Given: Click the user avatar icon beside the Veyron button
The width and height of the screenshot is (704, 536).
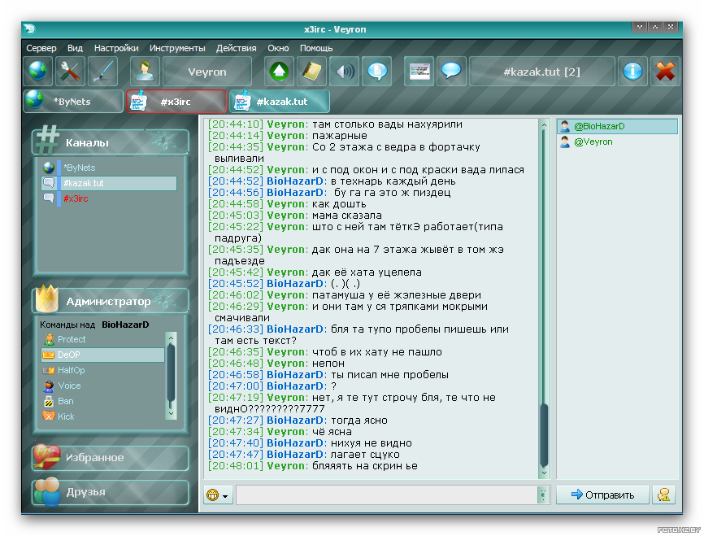Looking at the screenshot, I should pyautogui.click(x=145, y=71).
